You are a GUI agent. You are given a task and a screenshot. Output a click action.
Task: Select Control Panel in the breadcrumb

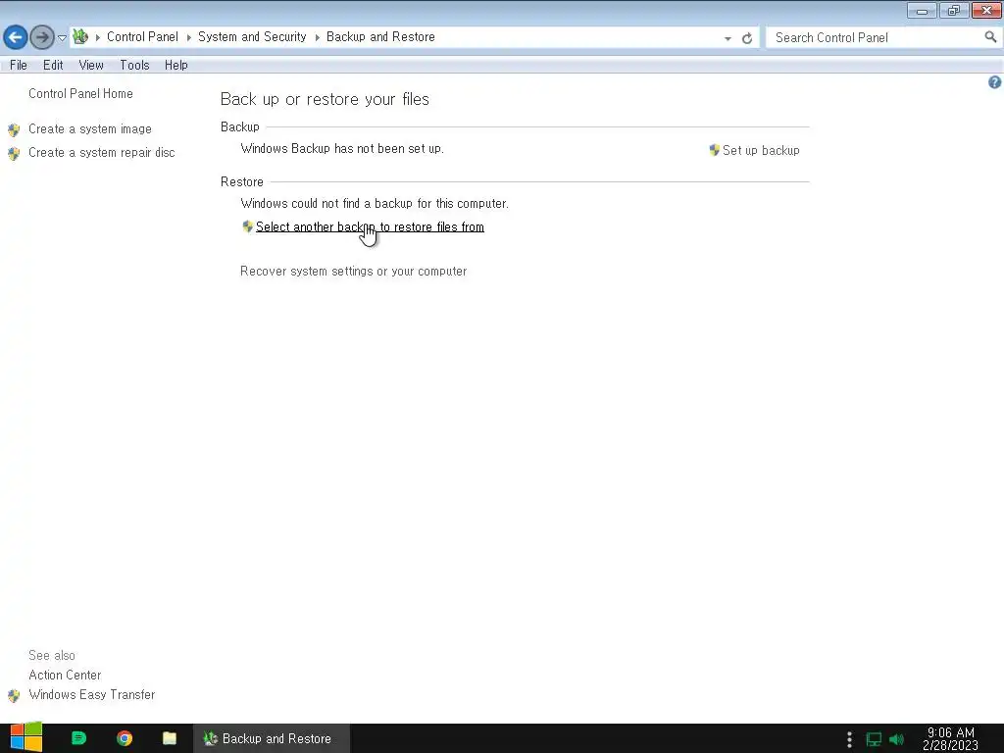[x=142, y=37]
